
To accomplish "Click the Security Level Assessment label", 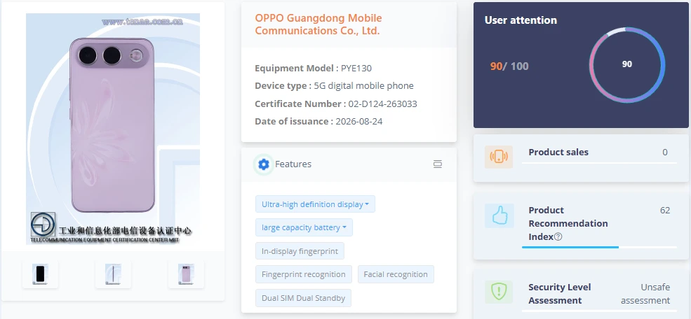I will (x=560, y=294).
